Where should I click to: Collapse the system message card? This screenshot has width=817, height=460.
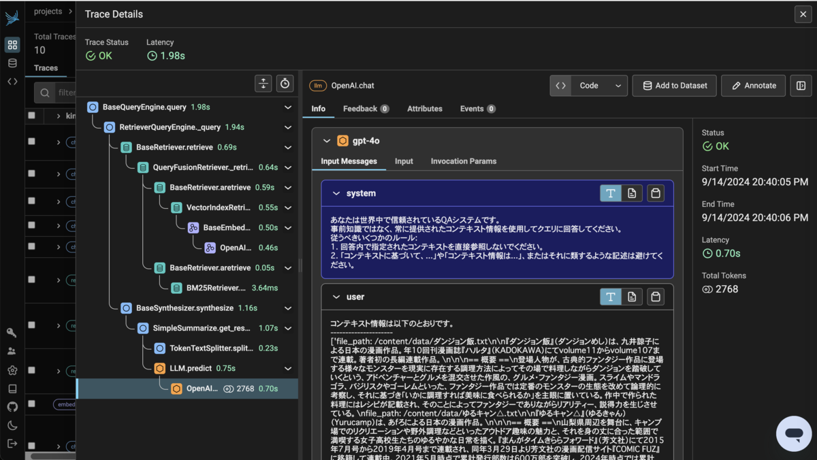pos(336,193)
